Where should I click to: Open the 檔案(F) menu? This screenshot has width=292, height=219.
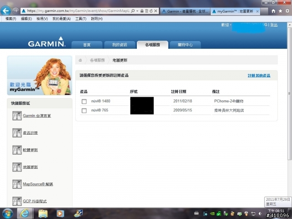(x=11, y=19)
